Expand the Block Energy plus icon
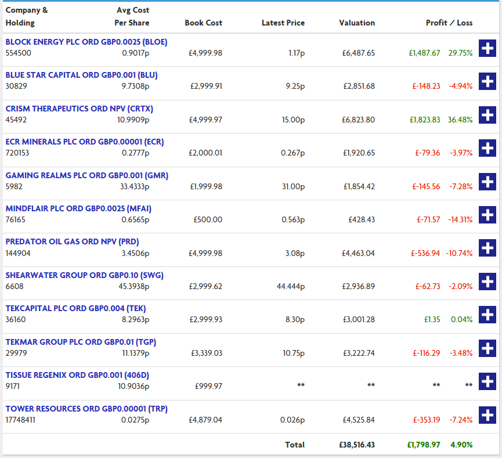This screenshot has height=458, width=502. tap(487, 48)
